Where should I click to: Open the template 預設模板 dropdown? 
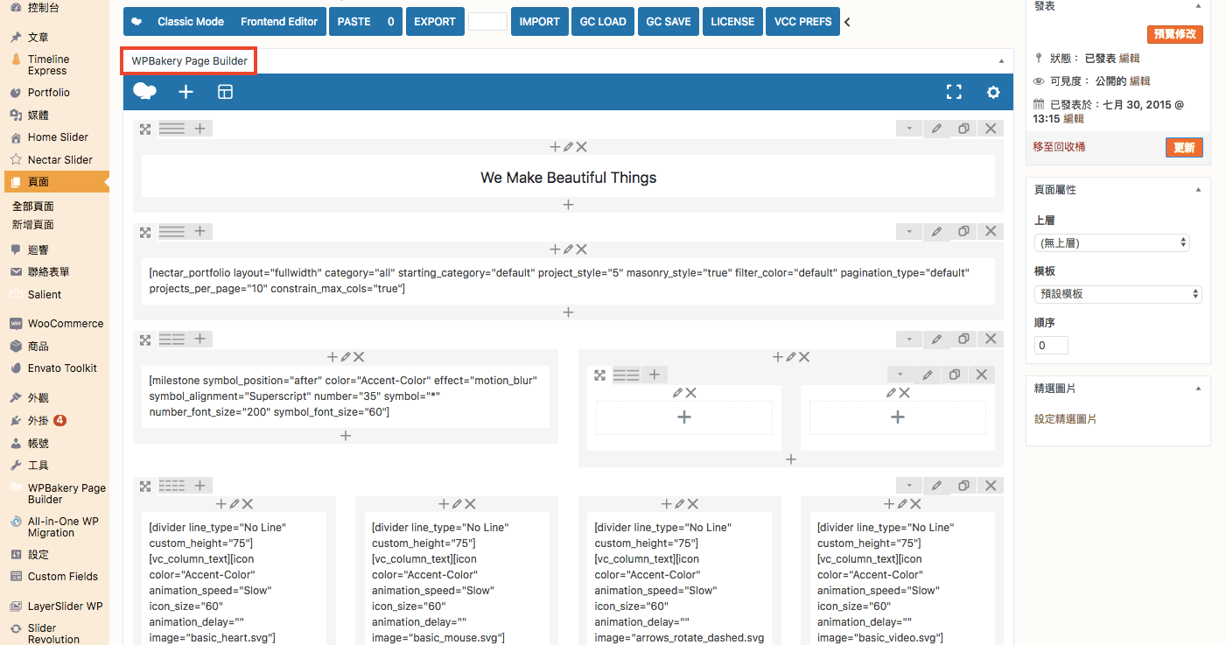[1117, 294]
